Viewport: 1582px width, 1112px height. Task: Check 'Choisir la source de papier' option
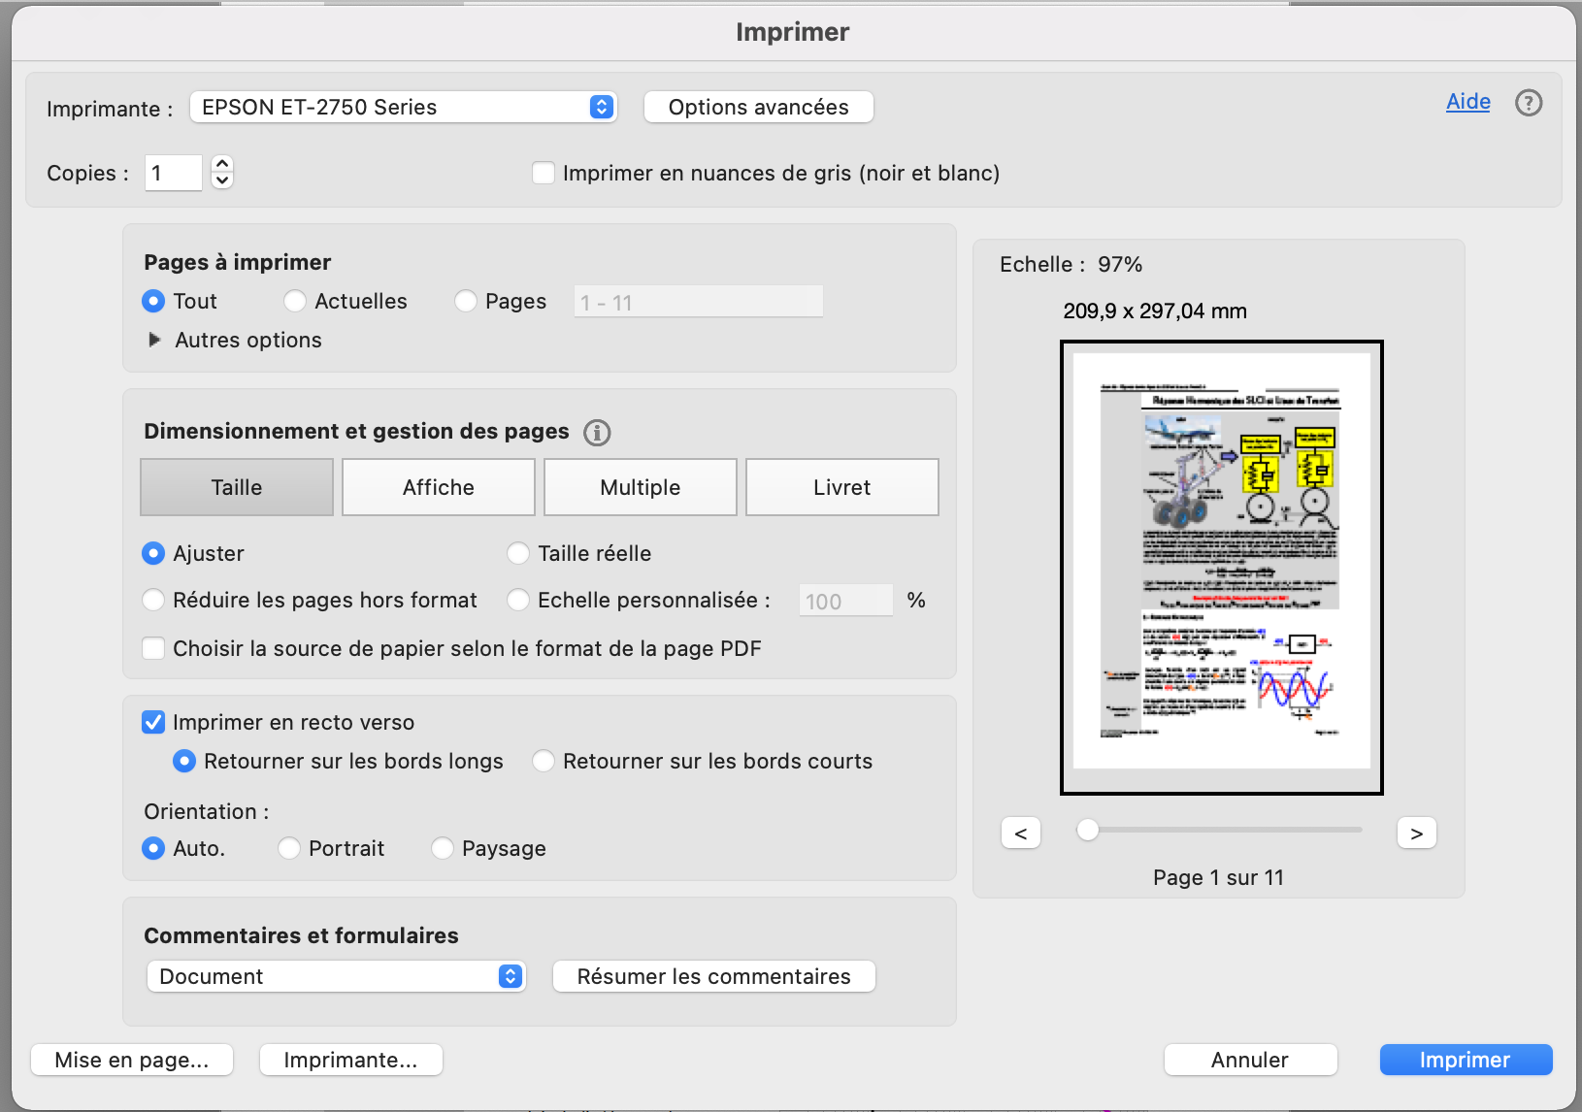click(153, 648)
